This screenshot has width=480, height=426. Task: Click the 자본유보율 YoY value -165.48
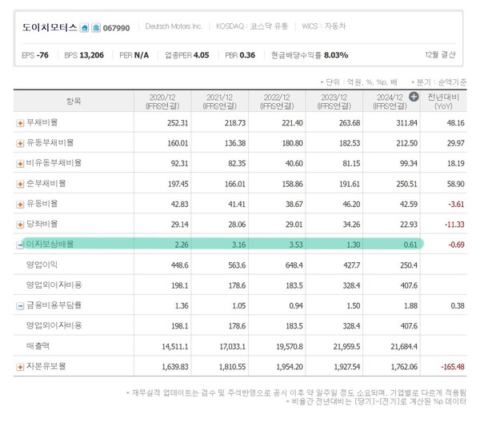point(453,367)
